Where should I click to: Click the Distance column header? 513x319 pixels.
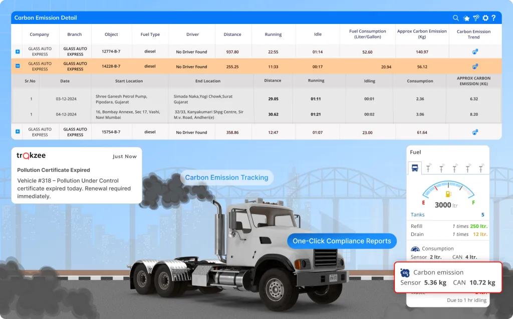click(x=232, y=34)
